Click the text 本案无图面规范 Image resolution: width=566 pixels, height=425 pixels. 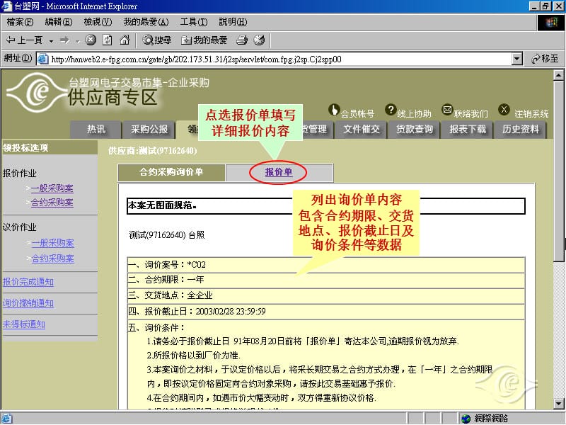click(162, 205)
